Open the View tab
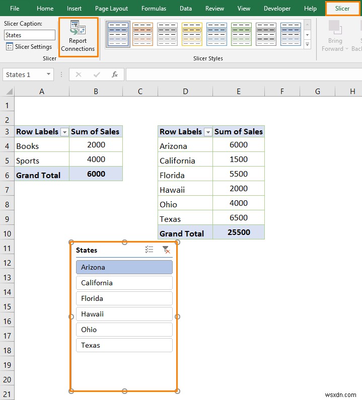The height and width of the screenshot is (400, 362). tap(244, 9)
